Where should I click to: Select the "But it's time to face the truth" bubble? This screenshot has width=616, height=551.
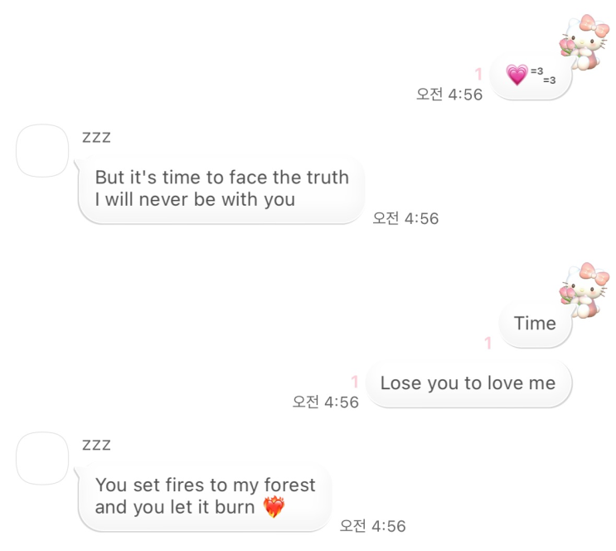click(x=221, y=188)
